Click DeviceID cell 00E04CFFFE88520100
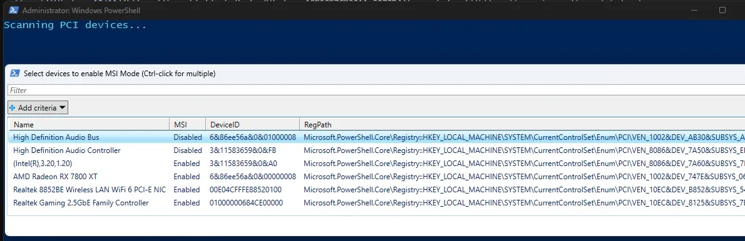This screenshot has width=745, height=241. (245, 189)
